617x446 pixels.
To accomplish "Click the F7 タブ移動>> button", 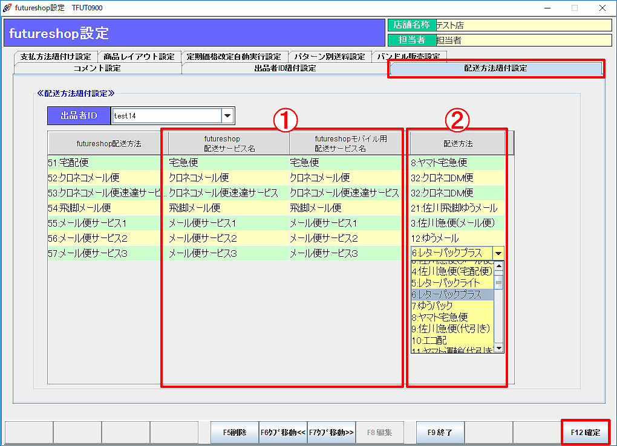I will coord(331,433).
